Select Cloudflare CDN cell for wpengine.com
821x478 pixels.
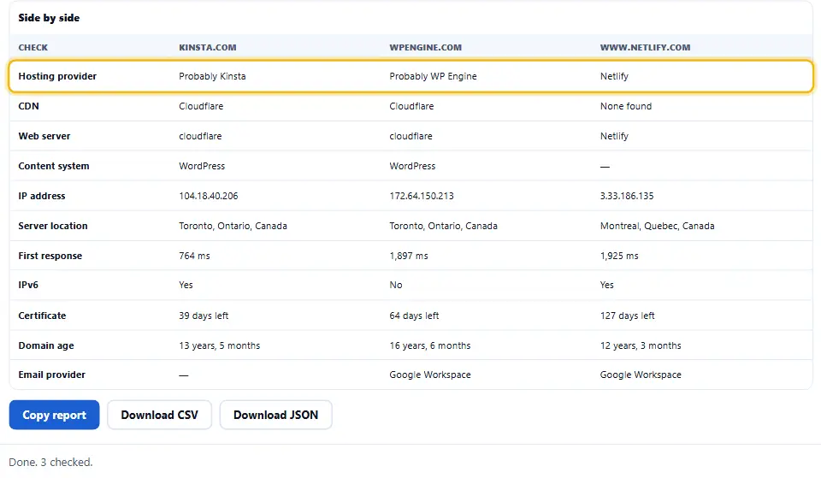411,106
